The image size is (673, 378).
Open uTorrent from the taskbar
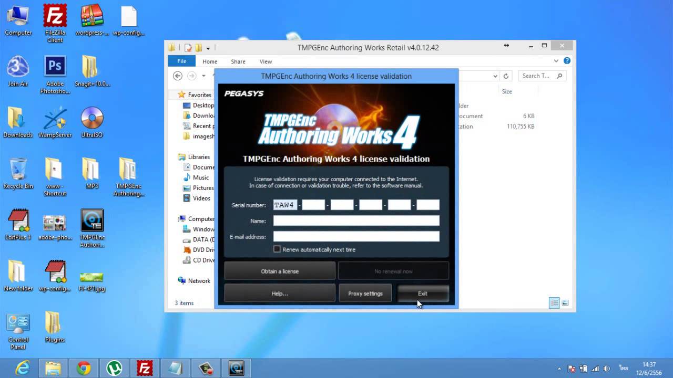pyautogui.click(x=114, y=369)
